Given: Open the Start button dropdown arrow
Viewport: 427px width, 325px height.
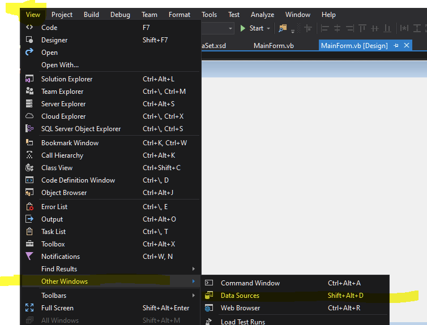Looking at the screenshot, I should 268,28.
